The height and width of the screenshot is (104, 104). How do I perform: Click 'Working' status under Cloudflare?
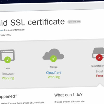coord(54,77)
